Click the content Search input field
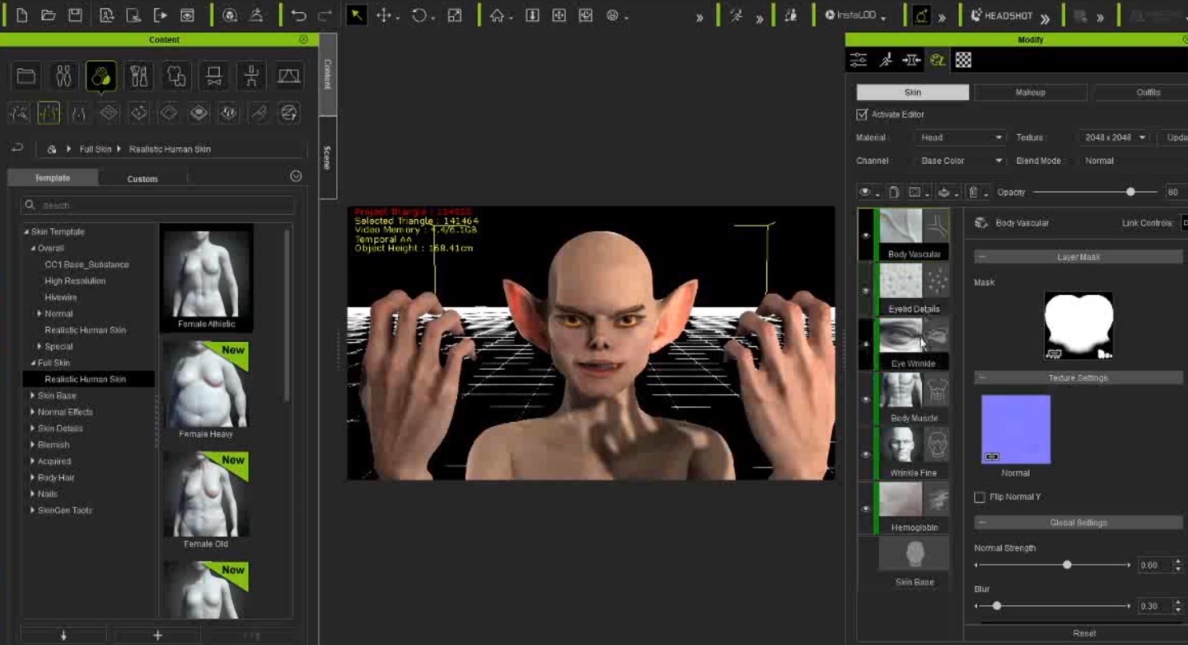 [158, 205]
